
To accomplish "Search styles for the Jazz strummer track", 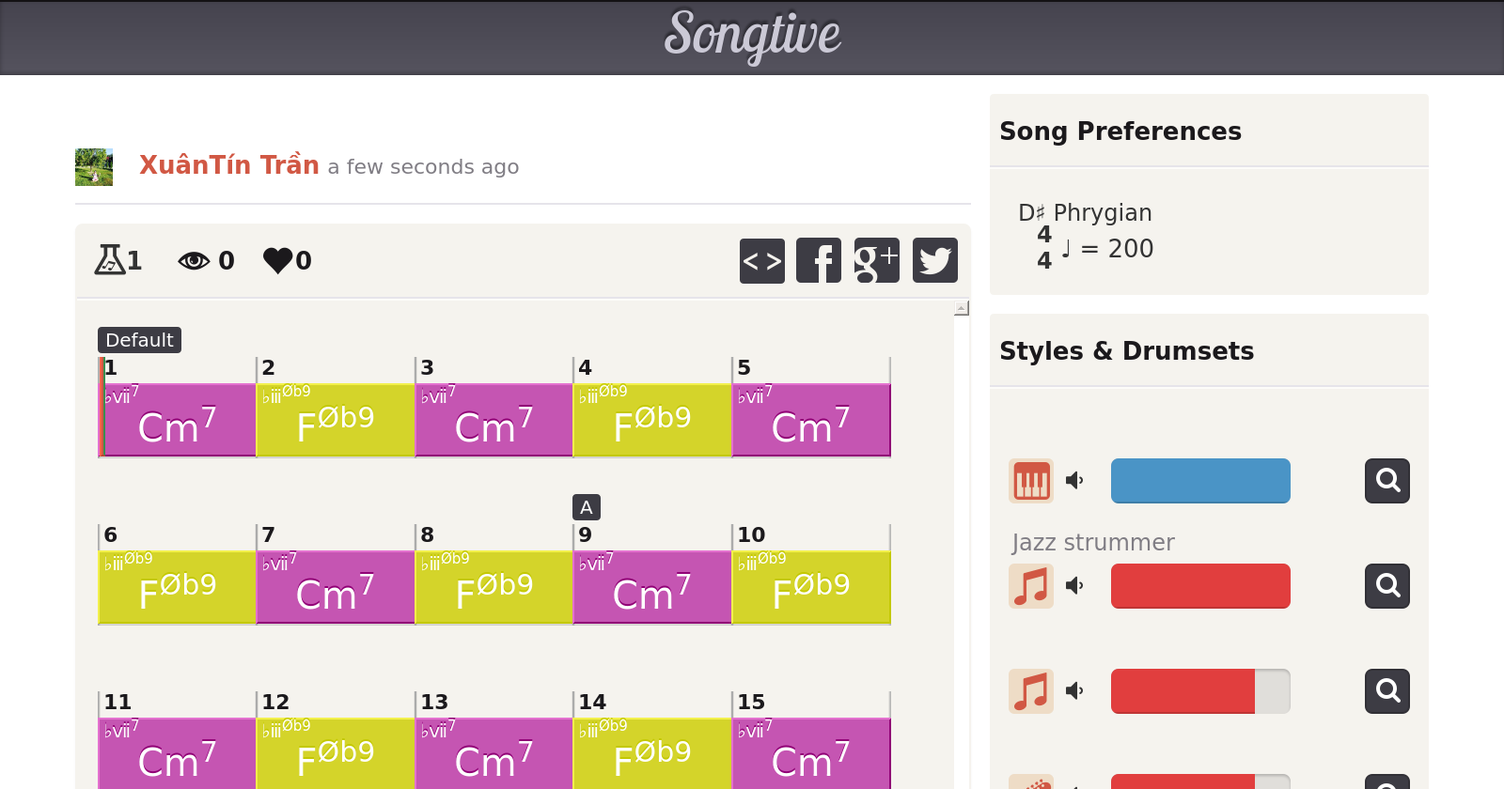I will 1386,586.
